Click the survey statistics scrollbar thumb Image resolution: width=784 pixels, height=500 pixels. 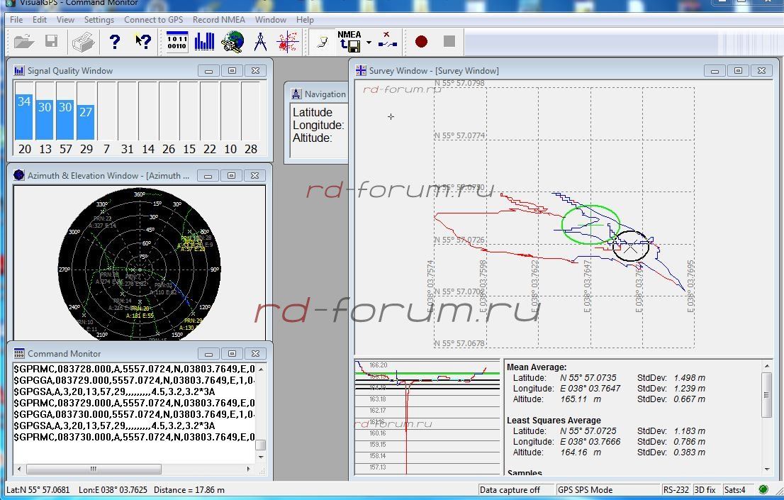767,395
